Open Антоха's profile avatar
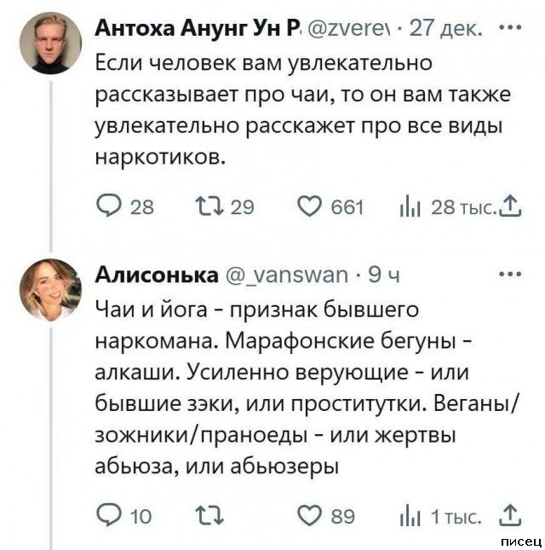 coord(53,43)
